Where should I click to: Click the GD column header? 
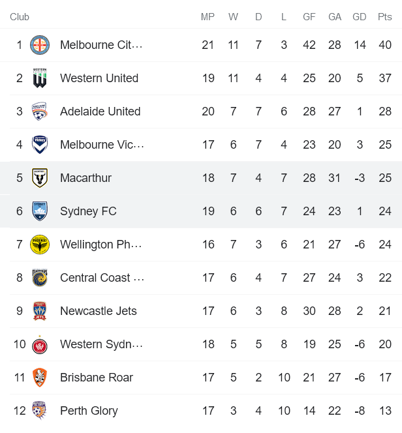click(x=360, y=17)
